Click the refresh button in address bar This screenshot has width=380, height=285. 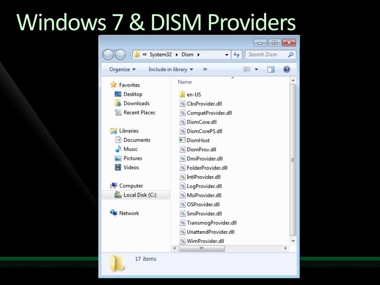[236, 55]
